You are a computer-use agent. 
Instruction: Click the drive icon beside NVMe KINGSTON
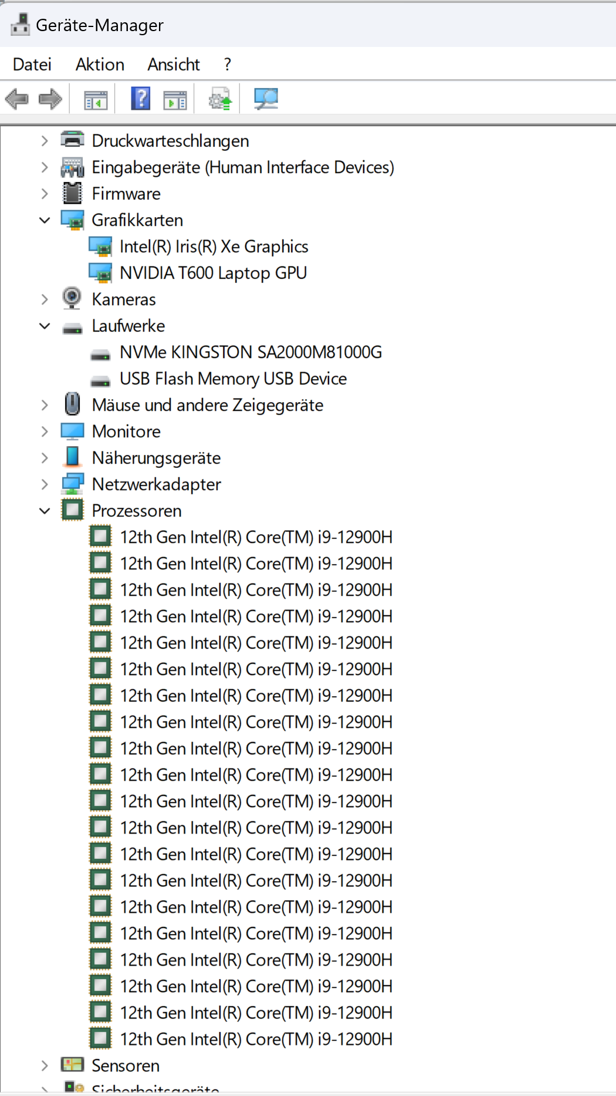tap(100, 355)
